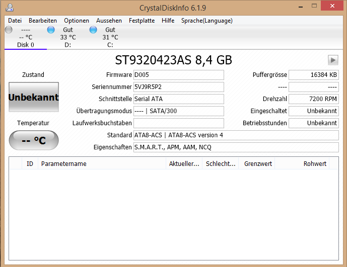The width and height of the screenshot is (347, 267).
Task: Open the Festplatte menu
Action: coord(142,21)
